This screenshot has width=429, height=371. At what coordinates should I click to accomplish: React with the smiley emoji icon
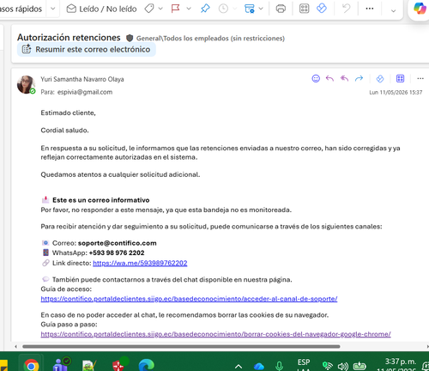pos(316,78)
